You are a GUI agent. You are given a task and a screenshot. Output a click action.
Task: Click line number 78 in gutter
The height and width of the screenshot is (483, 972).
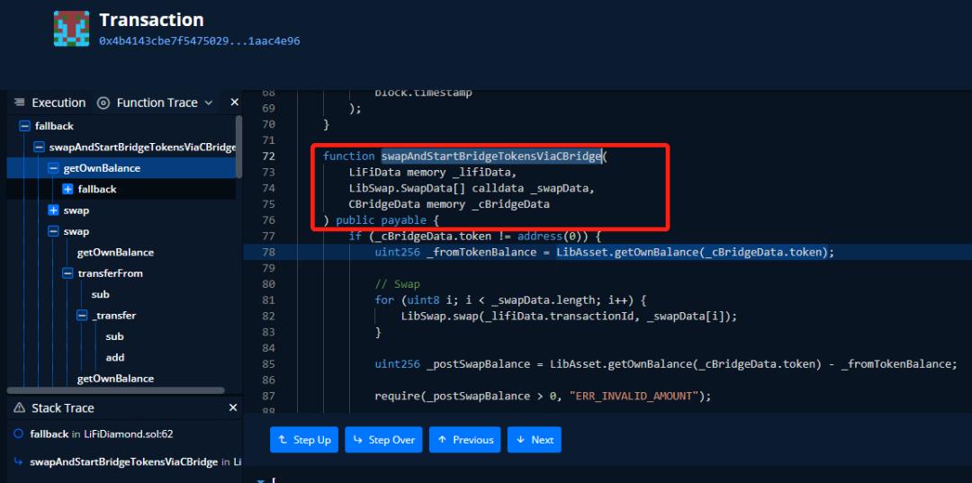[x=268, y=253]
